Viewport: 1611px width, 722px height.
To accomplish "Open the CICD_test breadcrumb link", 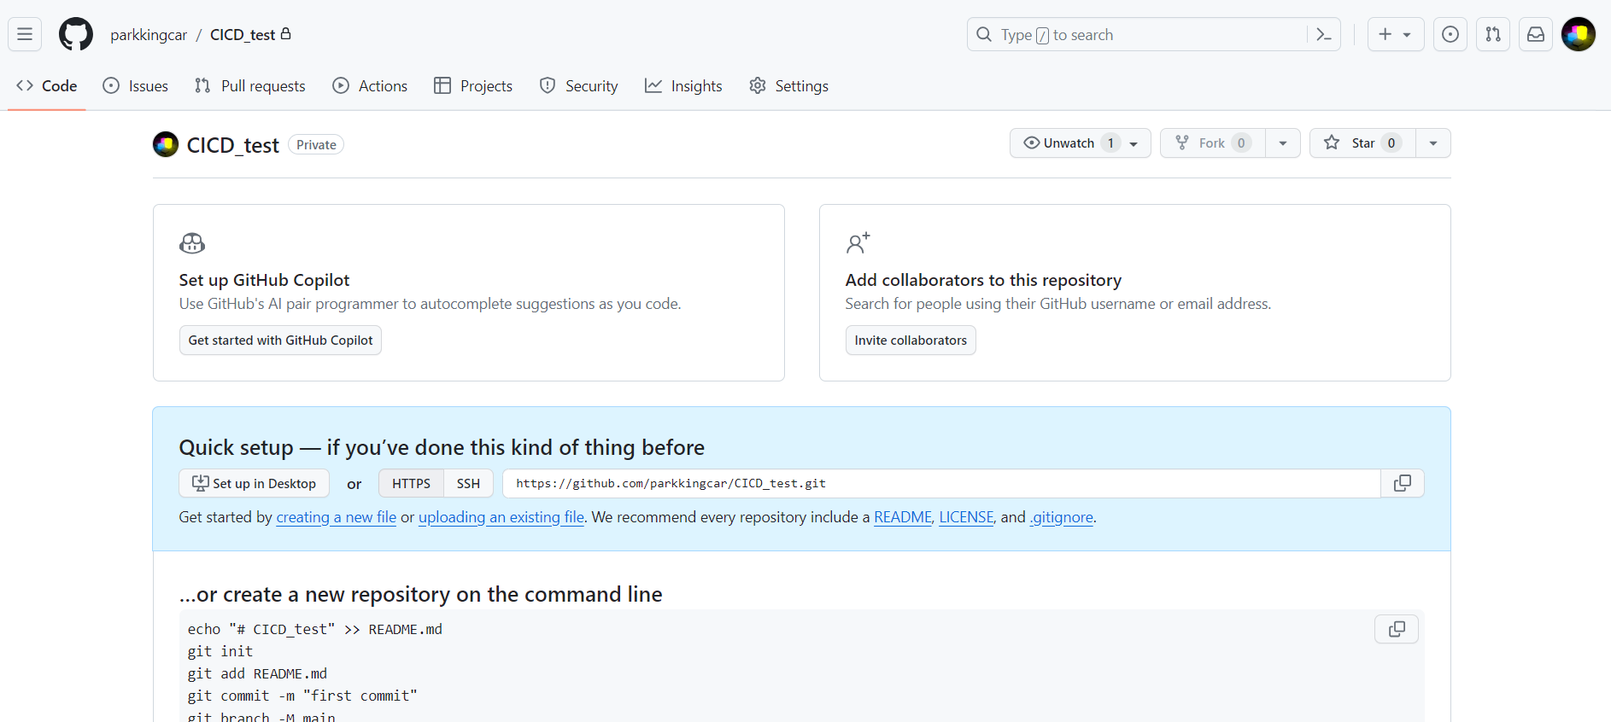I will click(x=243, y=35).
